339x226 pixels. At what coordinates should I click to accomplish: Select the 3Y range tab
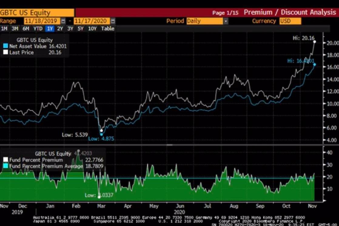[70, 29]
